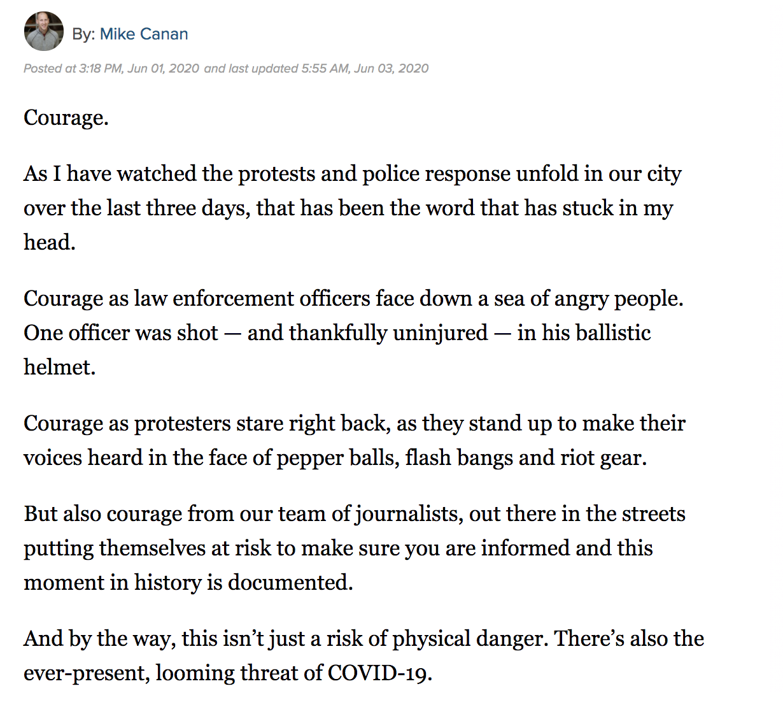This screenshot has height=707, width=783.
Task: Click the one-word "Courage." opening paragraph
Action: tap(66, 118)
